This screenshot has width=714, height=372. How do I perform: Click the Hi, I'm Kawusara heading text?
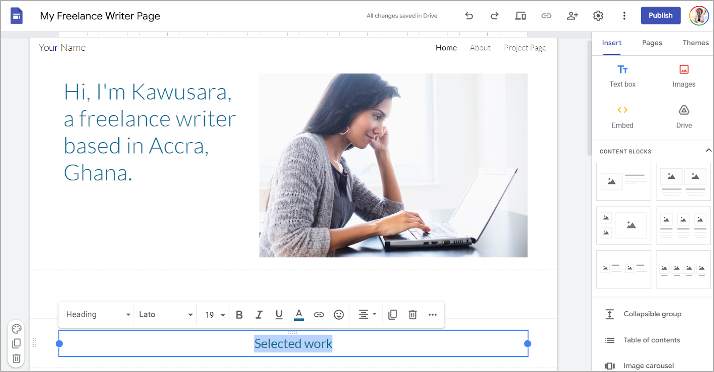pos(150,132)
